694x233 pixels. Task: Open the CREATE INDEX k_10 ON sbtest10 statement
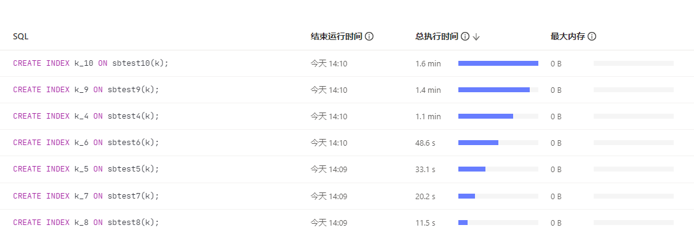tap(90, 63)
